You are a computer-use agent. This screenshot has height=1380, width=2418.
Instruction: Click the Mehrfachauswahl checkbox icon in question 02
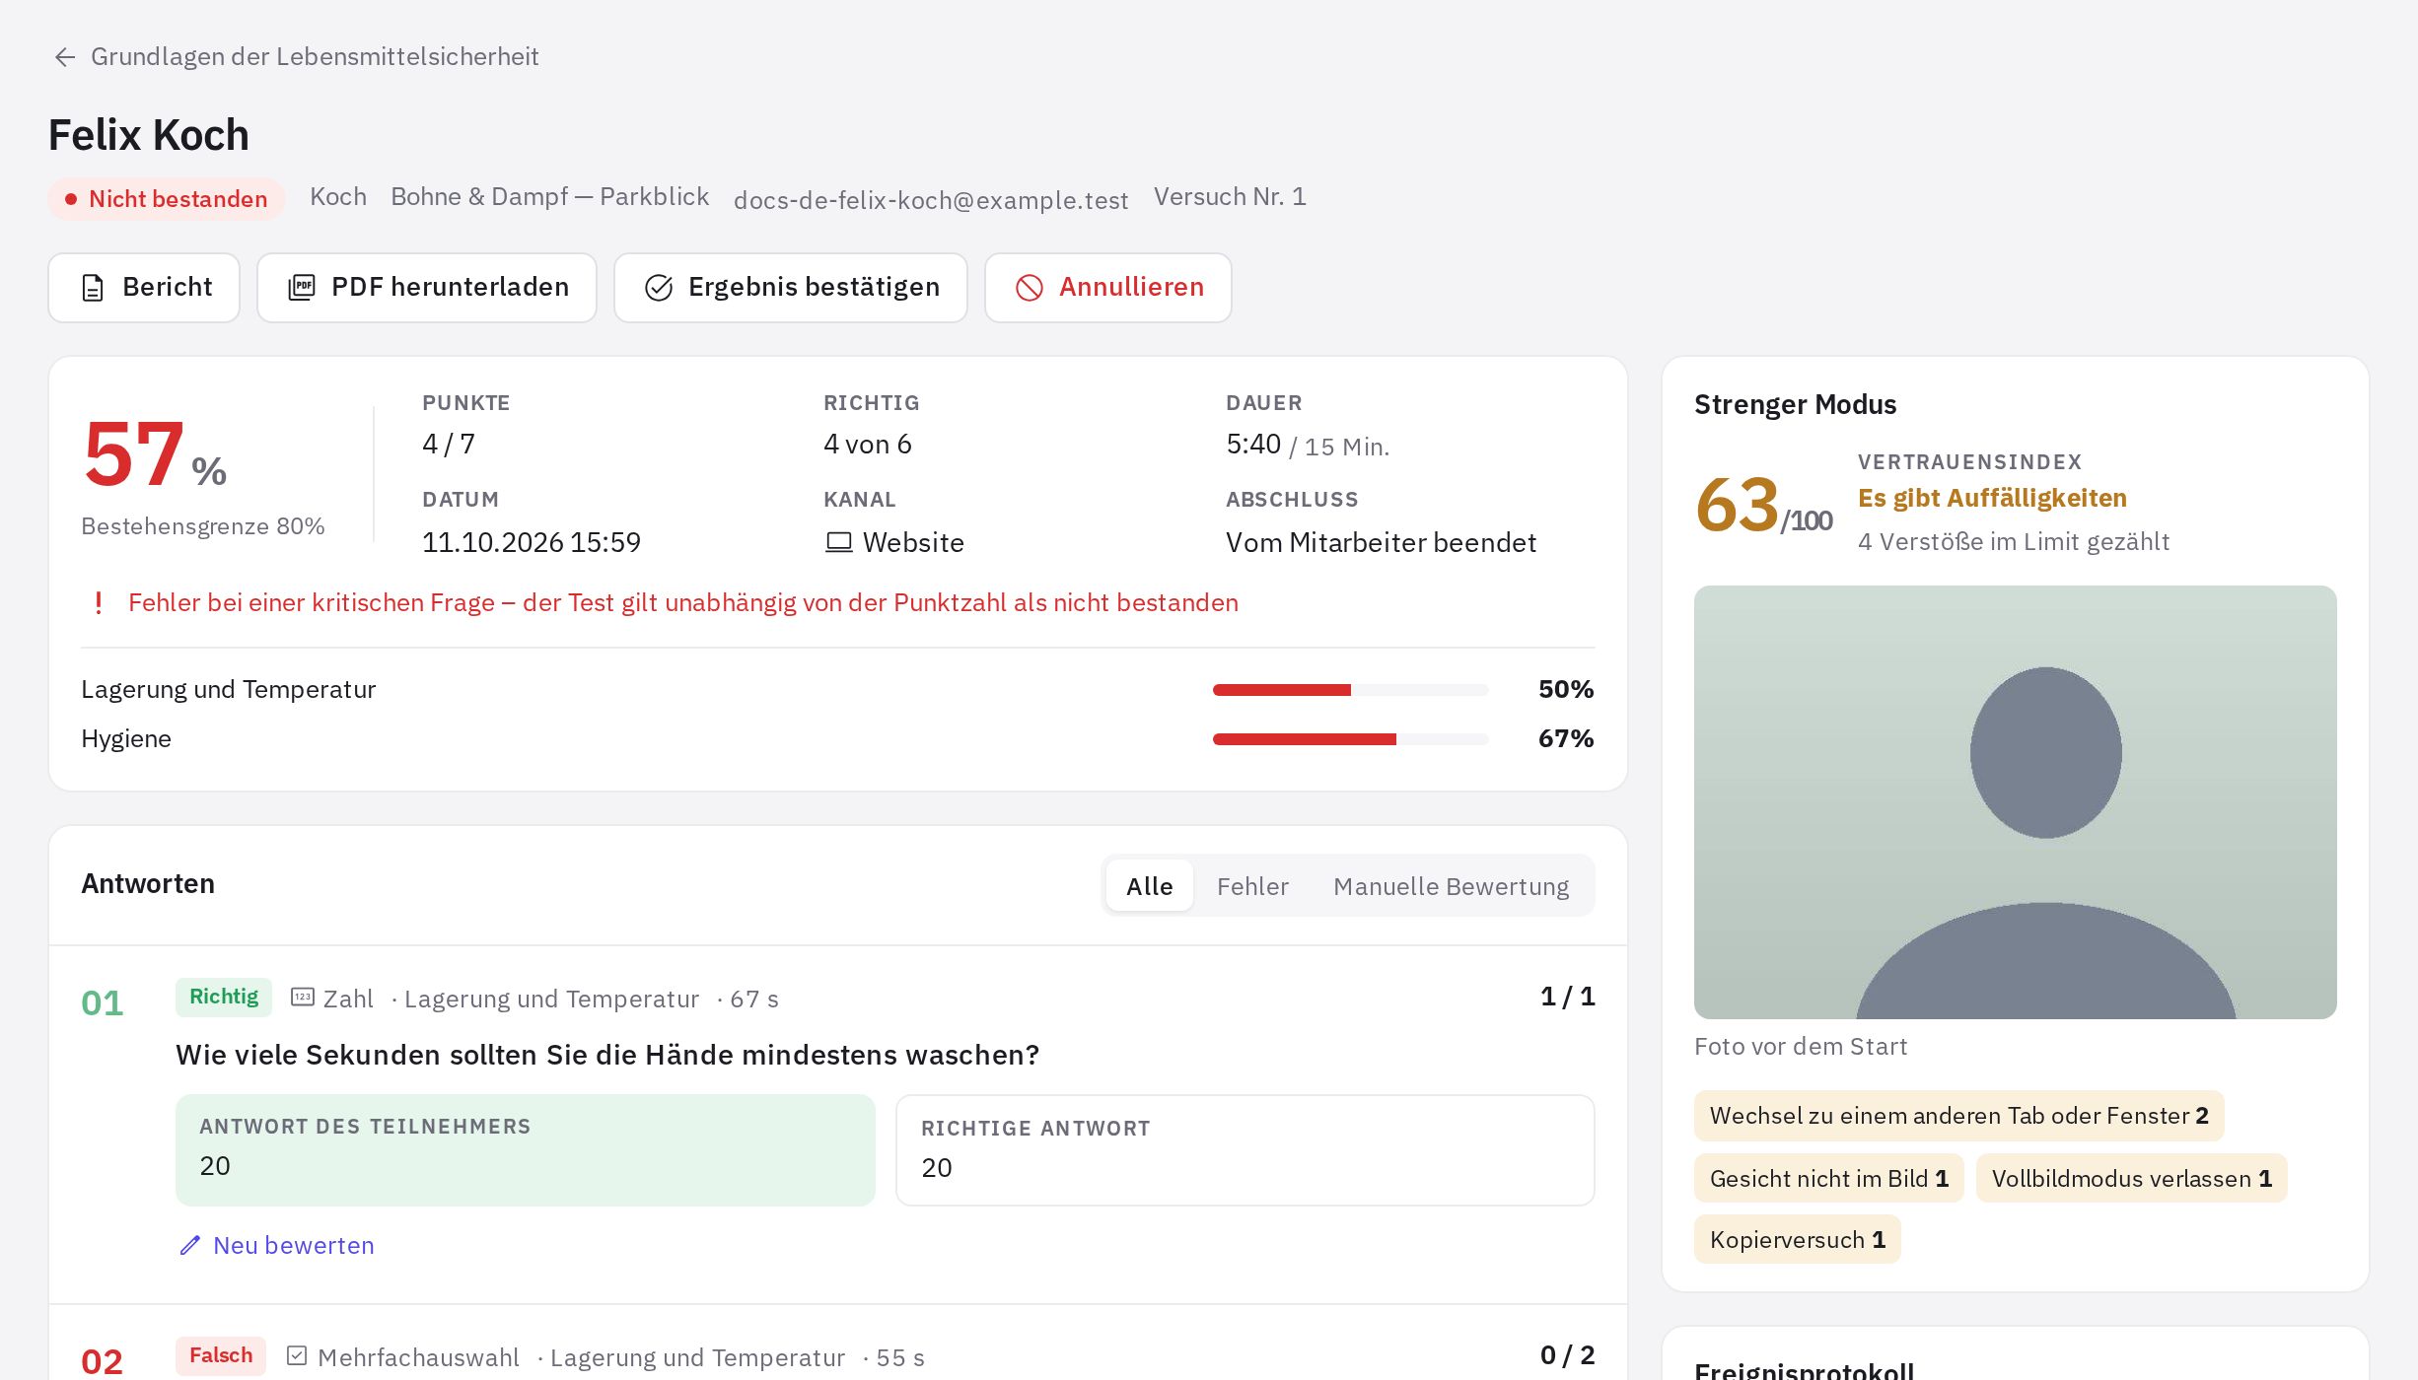[x=297, y=1356]
